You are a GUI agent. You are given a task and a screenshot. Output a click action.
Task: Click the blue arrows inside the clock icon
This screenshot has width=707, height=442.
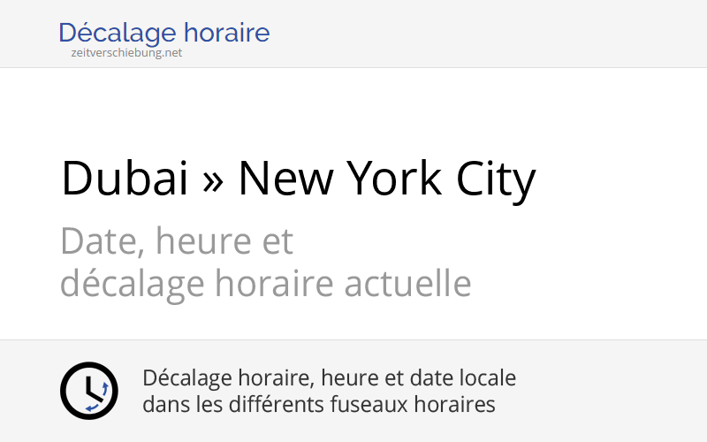point(99,395)
